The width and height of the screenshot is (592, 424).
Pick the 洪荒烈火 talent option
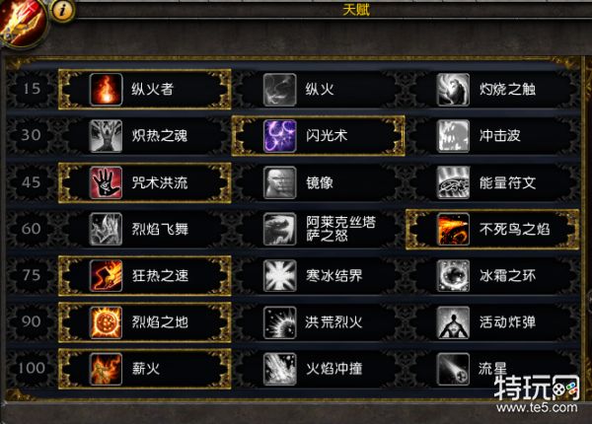click(x=318, y=322)
